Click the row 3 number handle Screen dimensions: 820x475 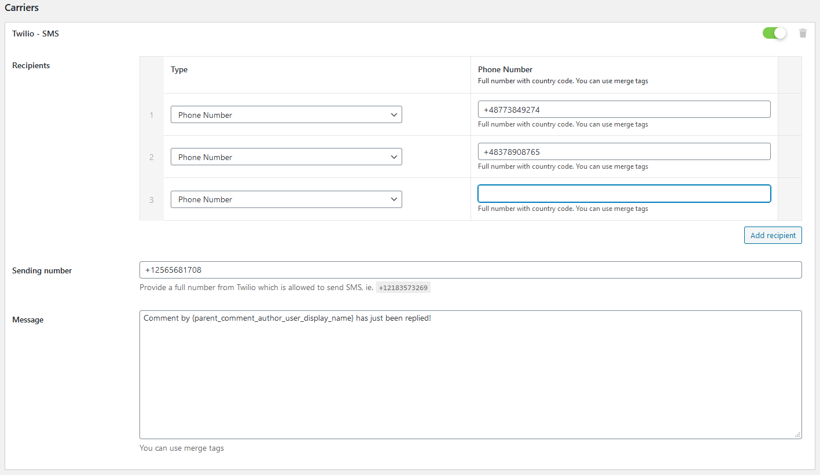(152, 200)
